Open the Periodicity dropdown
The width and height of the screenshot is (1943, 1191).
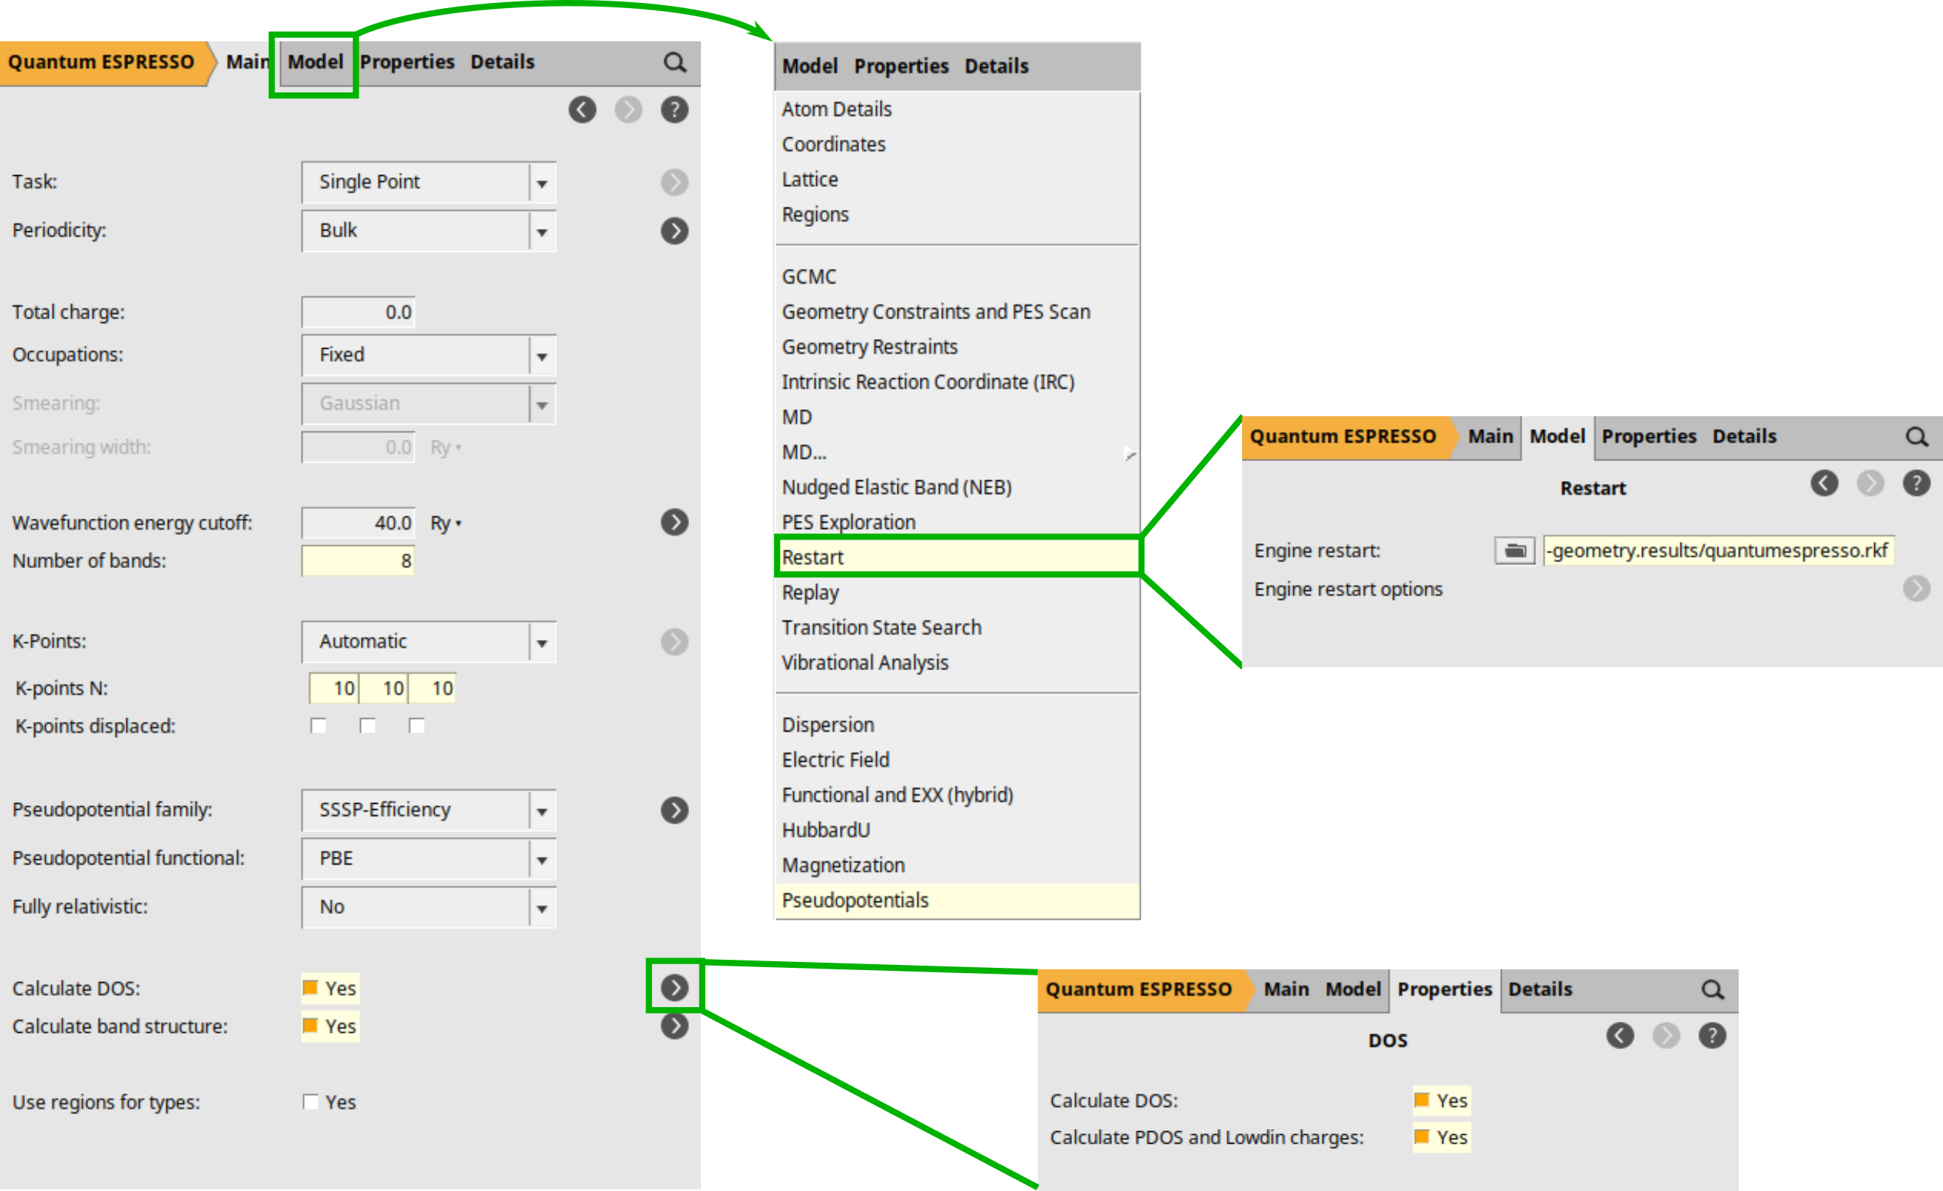point(429,231)
